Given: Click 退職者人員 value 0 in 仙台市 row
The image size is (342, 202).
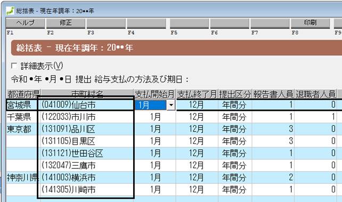Looking at the screenshot, I should 315,105.
